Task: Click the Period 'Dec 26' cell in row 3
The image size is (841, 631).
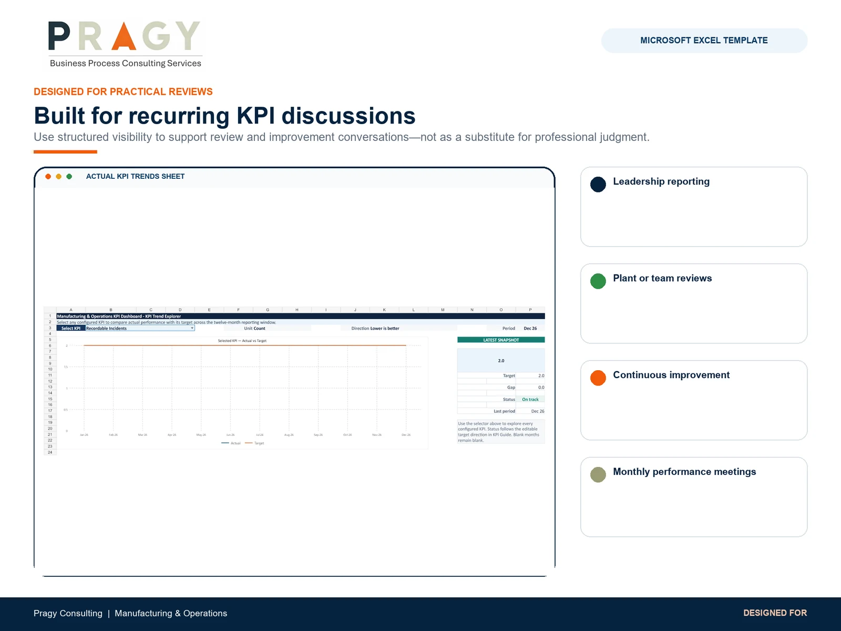Action: pos(530,328)
